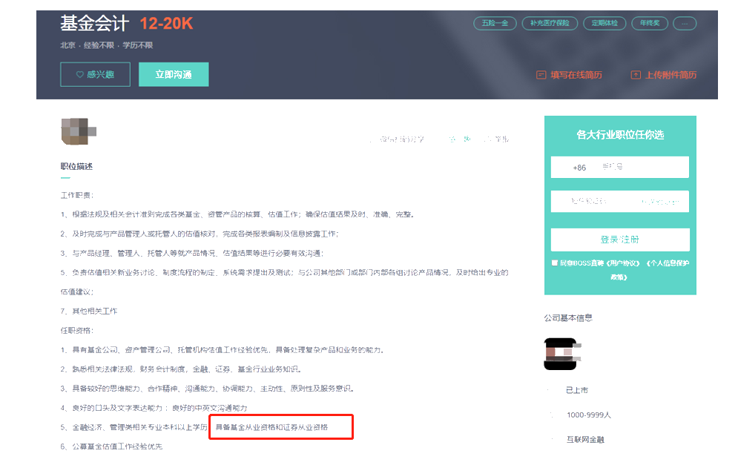Click the 立即沟通 button

(174, 74)
